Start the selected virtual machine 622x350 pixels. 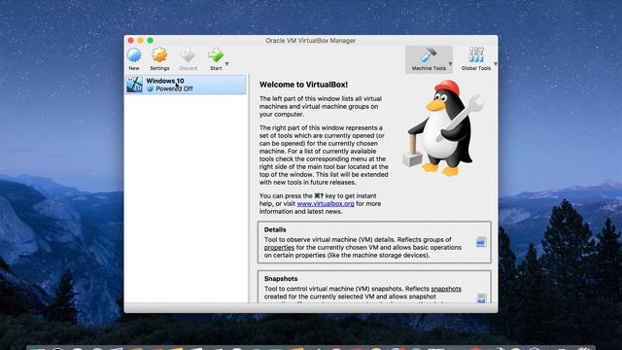point(216,58)
